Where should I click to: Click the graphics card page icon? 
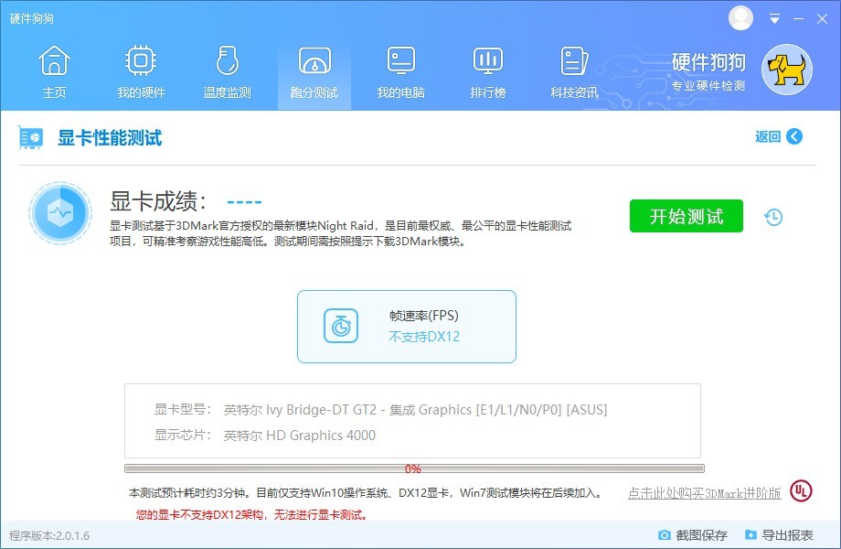point(30,137)
